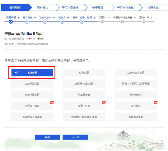168x151 pixels.
Task: Click the arrow after 申报材料信息完善
Action: (x=135, y=18)
